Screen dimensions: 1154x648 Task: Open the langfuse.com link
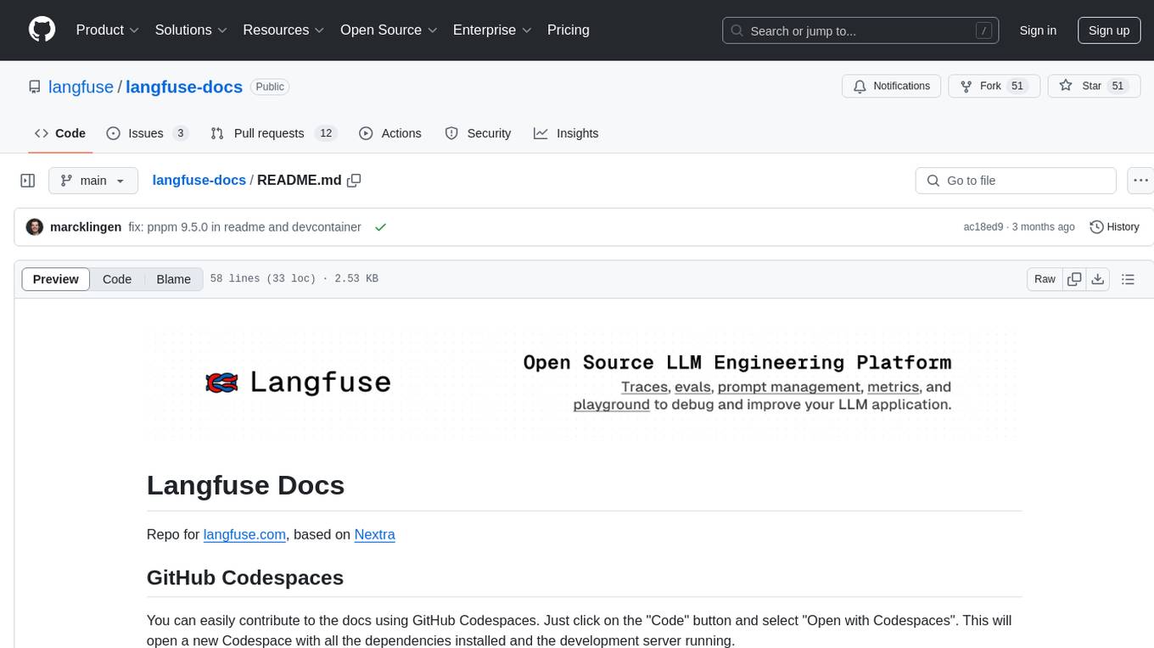tap(244, 534)
